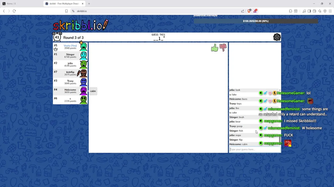
Task: Click player s's green avatar
Action: coord(83,100)
